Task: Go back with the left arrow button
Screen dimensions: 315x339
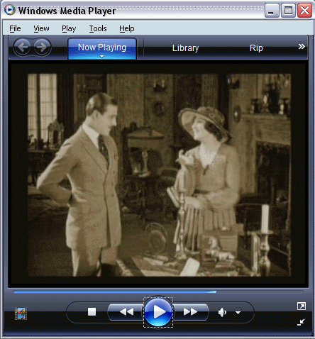Action: pos(23,47)
